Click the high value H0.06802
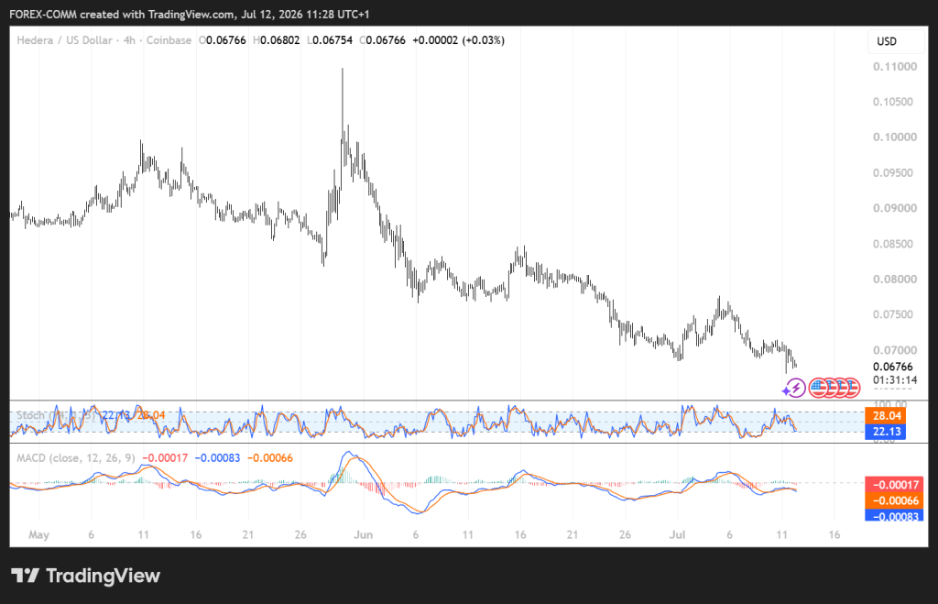This screenshot has height=604, width=938. (277, 40)
